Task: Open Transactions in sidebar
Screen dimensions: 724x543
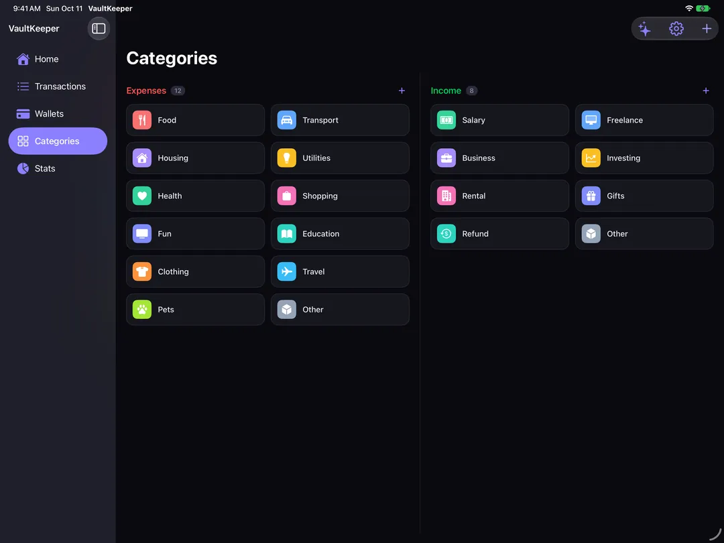Action: click(58, 86)
